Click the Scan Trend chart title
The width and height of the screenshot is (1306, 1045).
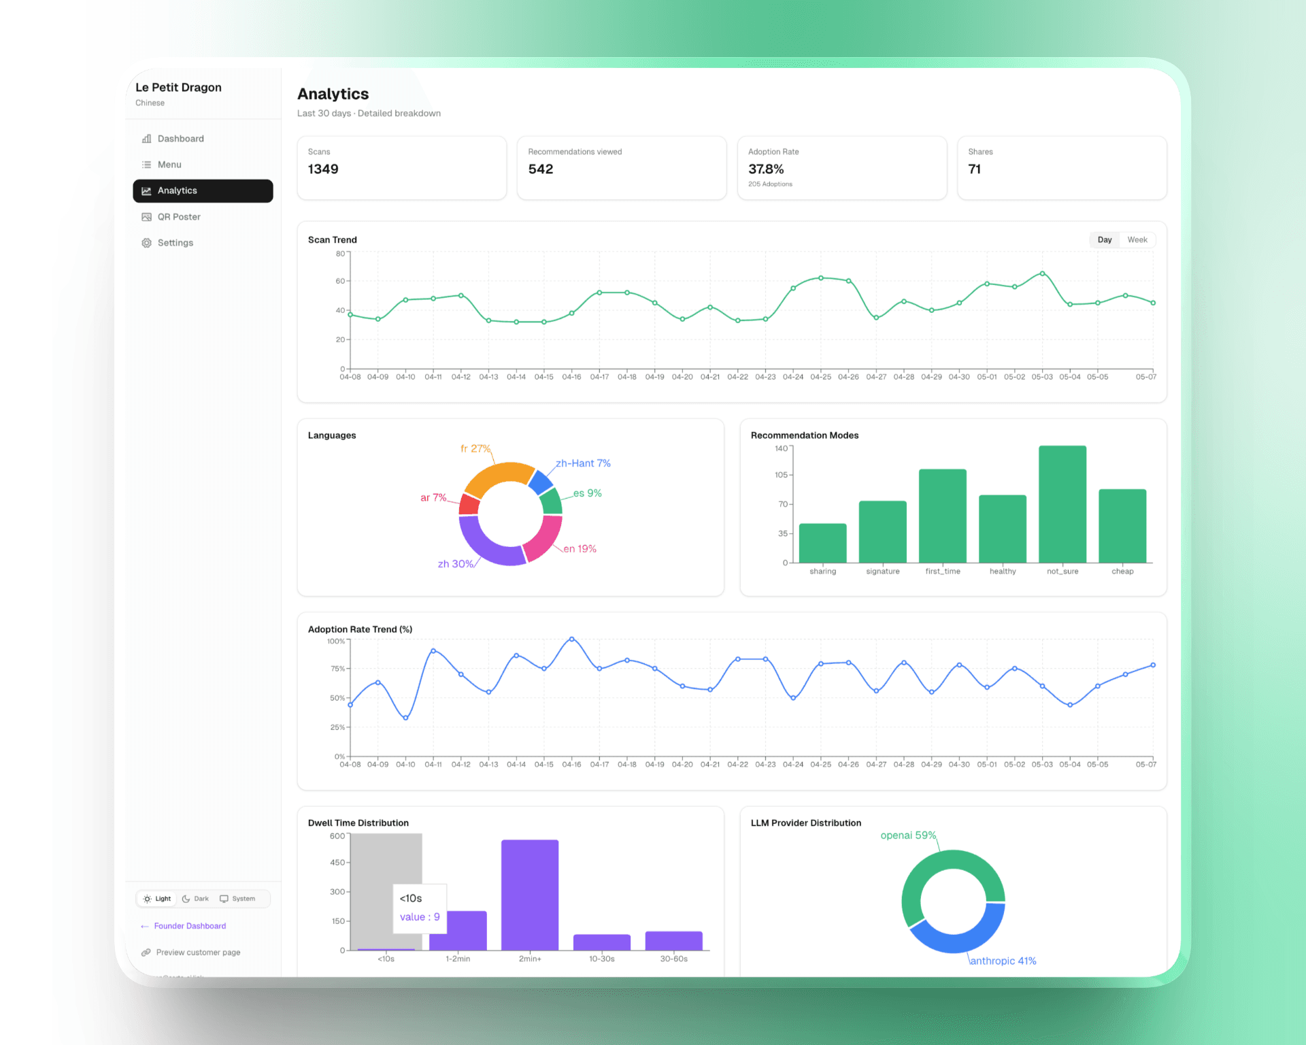(x=332, y=239)
